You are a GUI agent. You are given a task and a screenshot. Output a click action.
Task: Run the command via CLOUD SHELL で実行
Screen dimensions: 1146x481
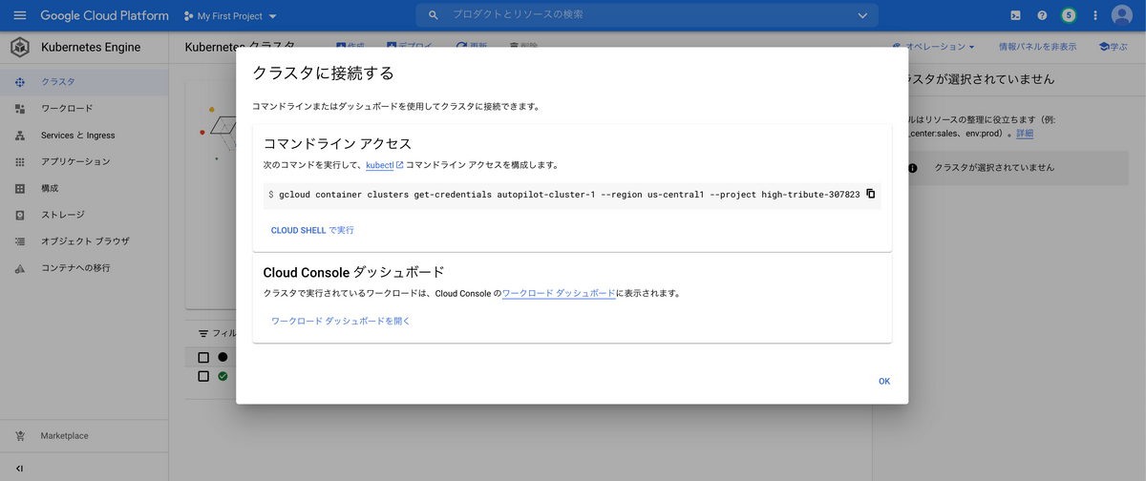coord(312,230)
